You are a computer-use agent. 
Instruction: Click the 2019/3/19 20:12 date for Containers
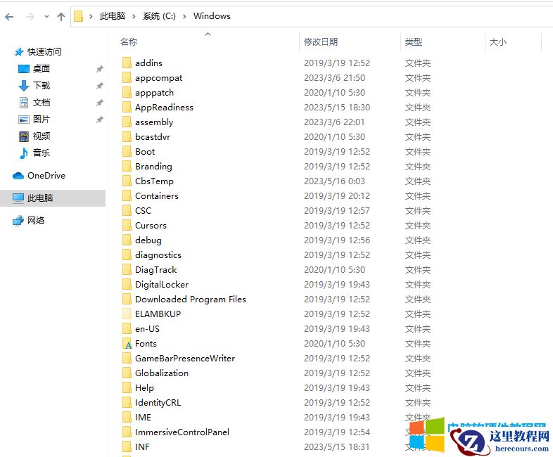point(337,196)
